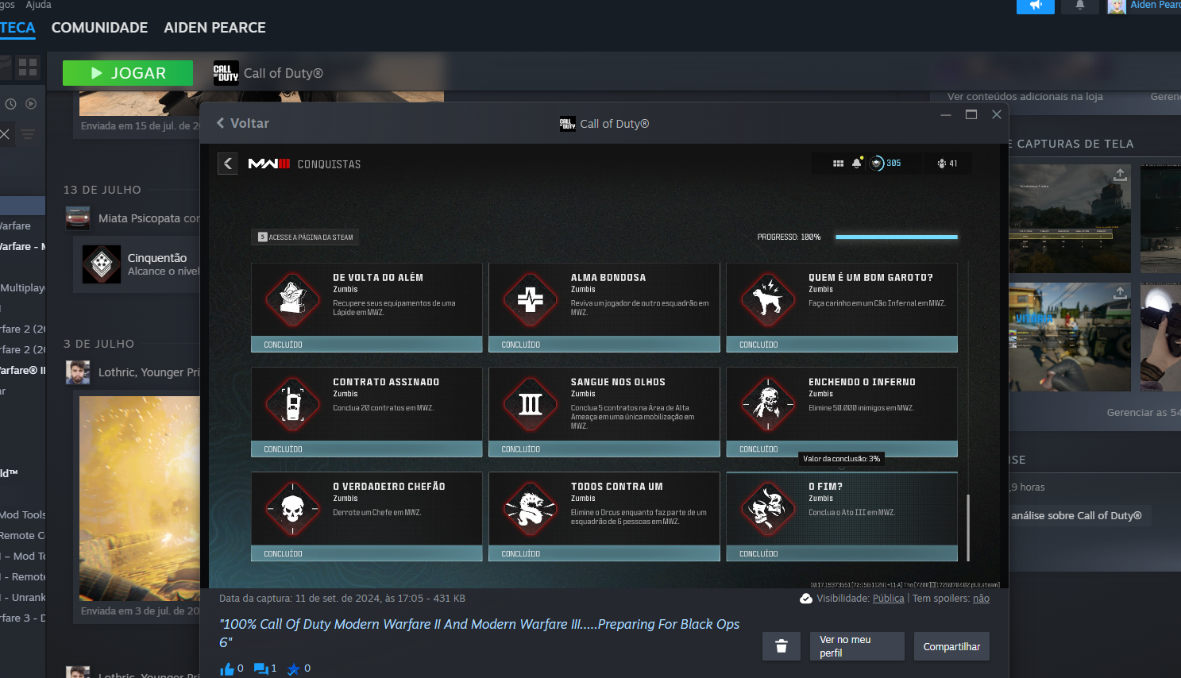The height and width of the screenshot is (678, 1181).
Task: Select the Enchendo o Inferno achievement icon
Action: point(767,404)
